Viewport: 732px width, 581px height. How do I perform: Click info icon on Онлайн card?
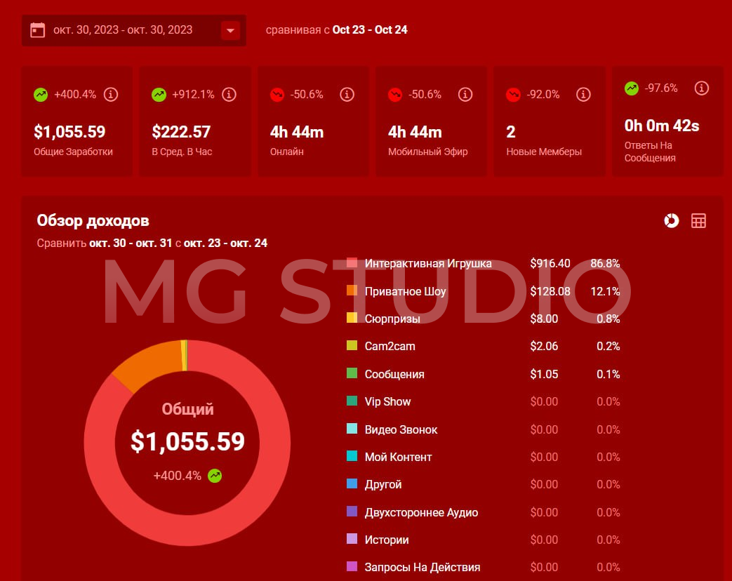coord(347,94)
